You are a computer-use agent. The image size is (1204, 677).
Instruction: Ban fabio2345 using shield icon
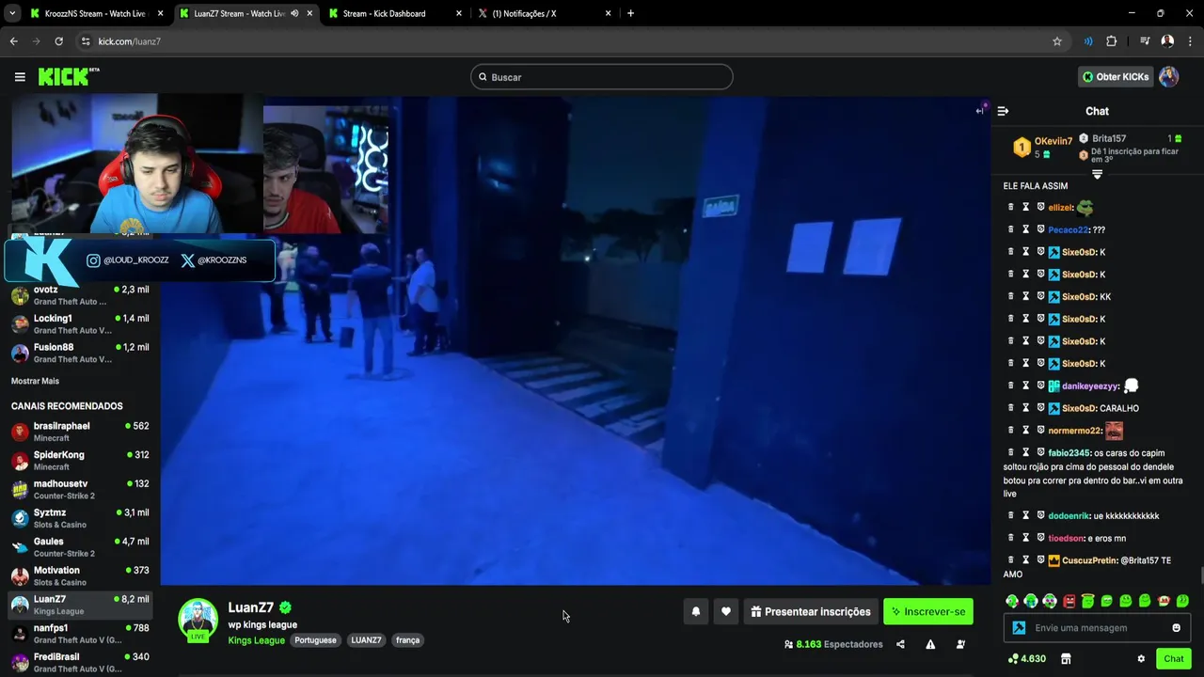(1040, 452)
